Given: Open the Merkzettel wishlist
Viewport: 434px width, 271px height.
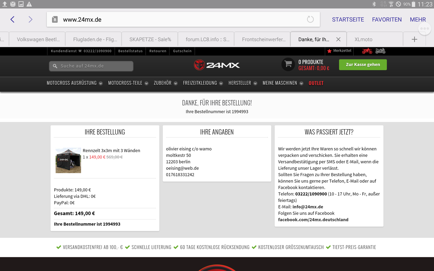Looking at the screenshot, I should point(339,51).
